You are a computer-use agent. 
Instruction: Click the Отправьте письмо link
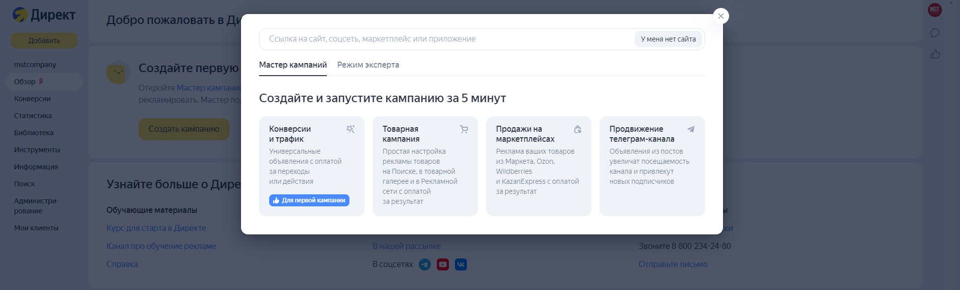[x=673, y=264]
